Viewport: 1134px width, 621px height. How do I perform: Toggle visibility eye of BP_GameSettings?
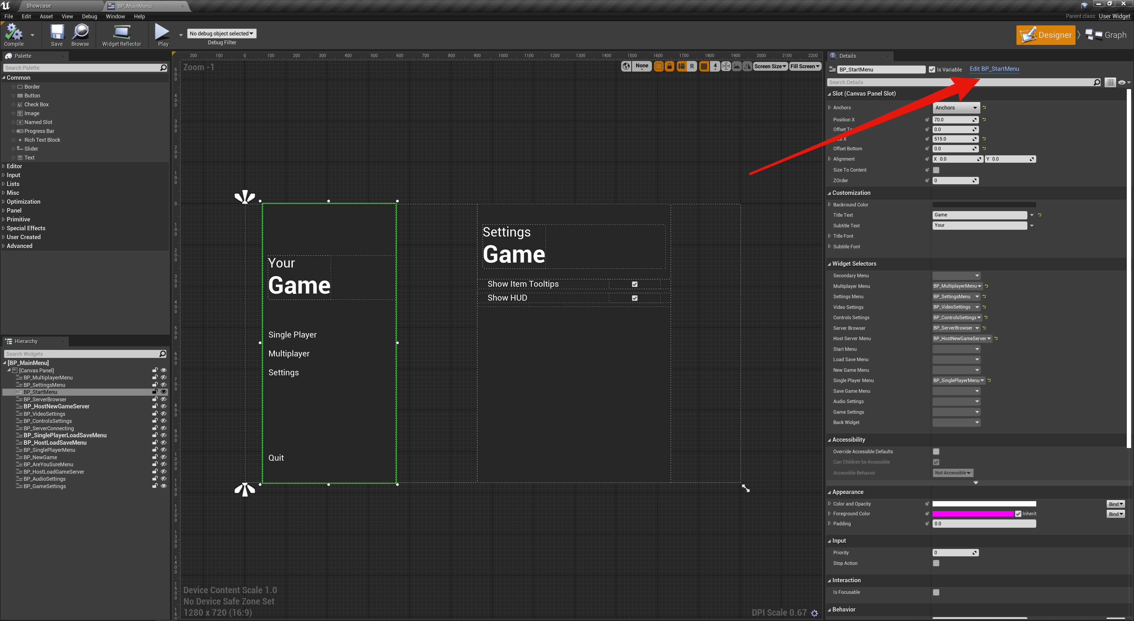tap(163, 486)
